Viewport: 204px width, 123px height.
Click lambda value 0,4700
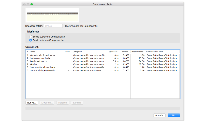tap(126, 61)
